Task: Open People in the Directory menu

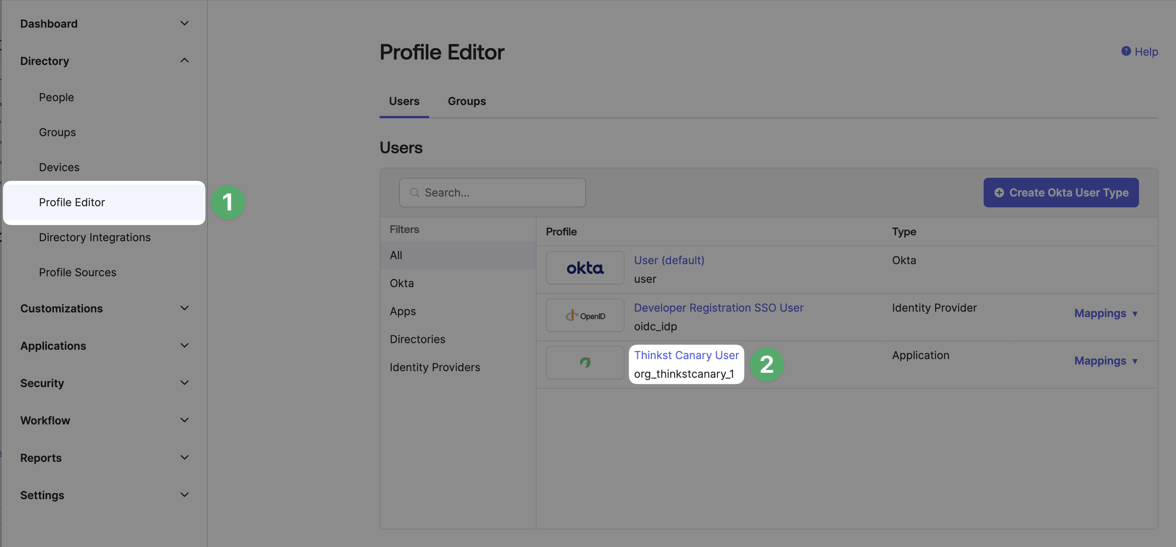Action: [x=56, y=97]
